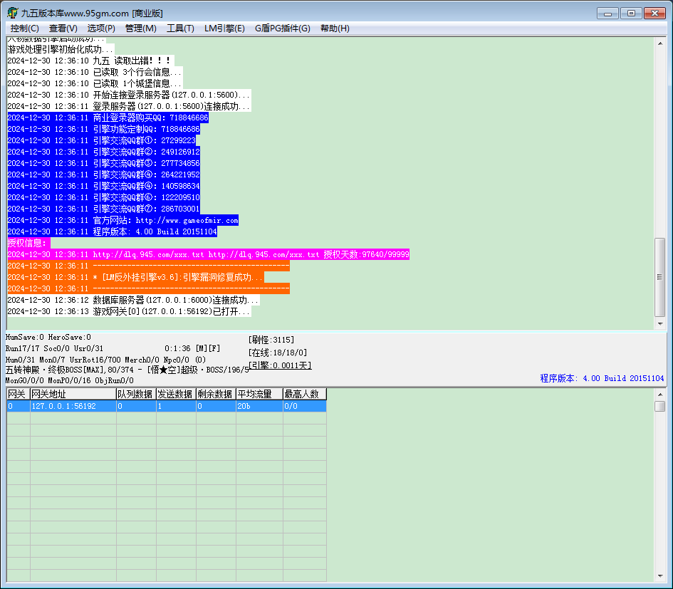Viewport: 673px width, 589px height.
Task: Click the 最高人数 column header
Action: point(305,394)
